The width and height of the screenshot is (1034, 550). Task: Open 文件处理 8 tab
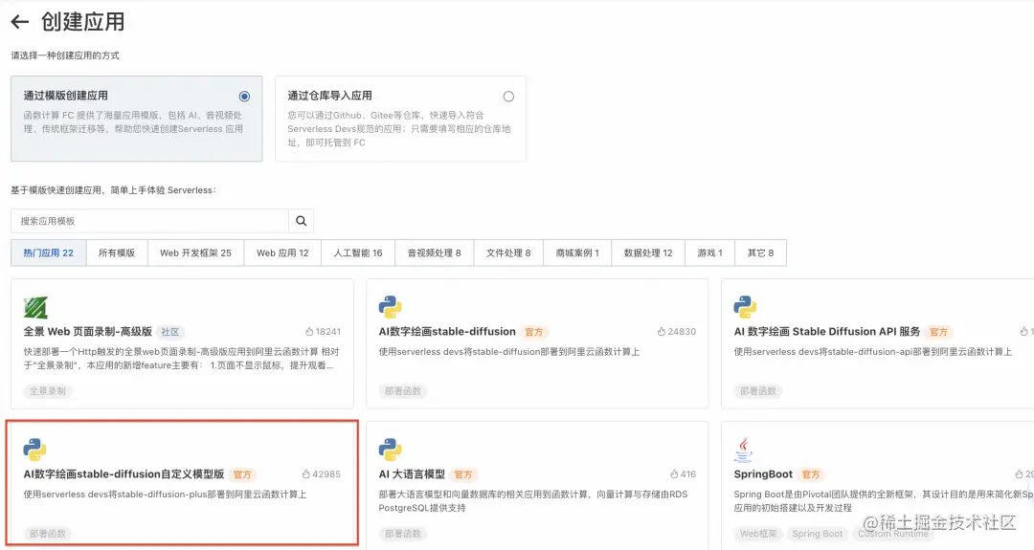pyautogui.click(x=508, y=253)
